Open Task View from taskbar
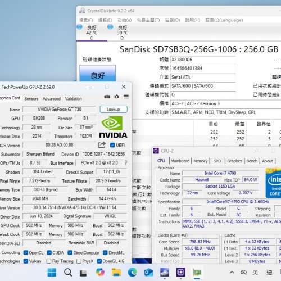Image resolution: width=281 pixels, height=281 pixels. [83, 273]
